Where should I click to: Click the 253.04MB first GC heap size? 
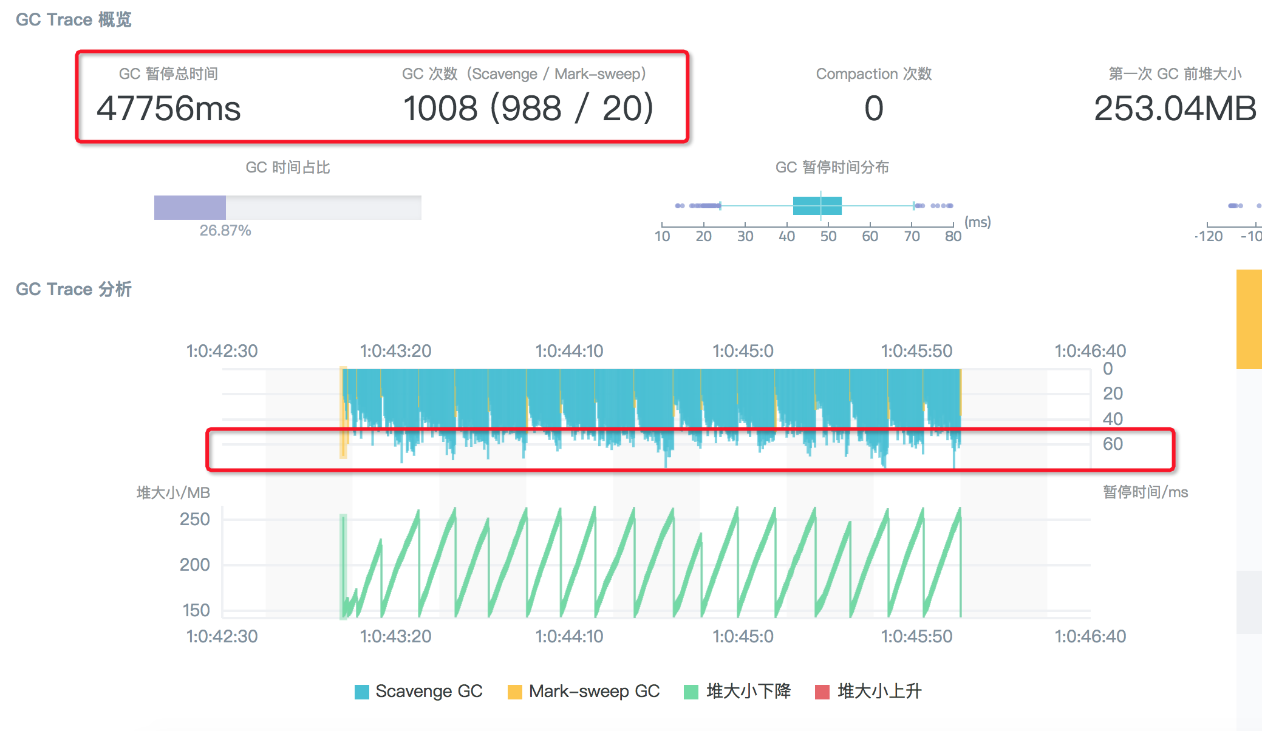point(1174,109)
